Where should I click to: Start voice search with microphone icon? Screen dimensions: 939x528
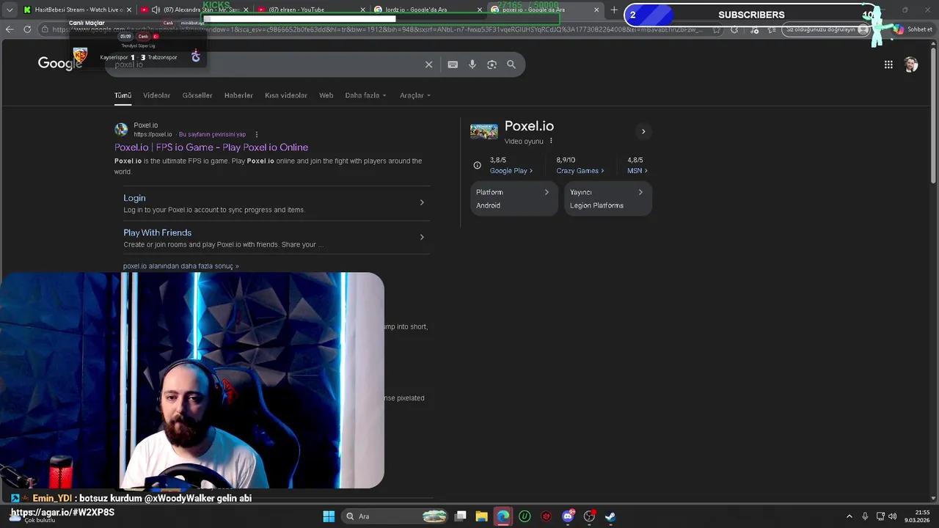[x=472, y=65]
